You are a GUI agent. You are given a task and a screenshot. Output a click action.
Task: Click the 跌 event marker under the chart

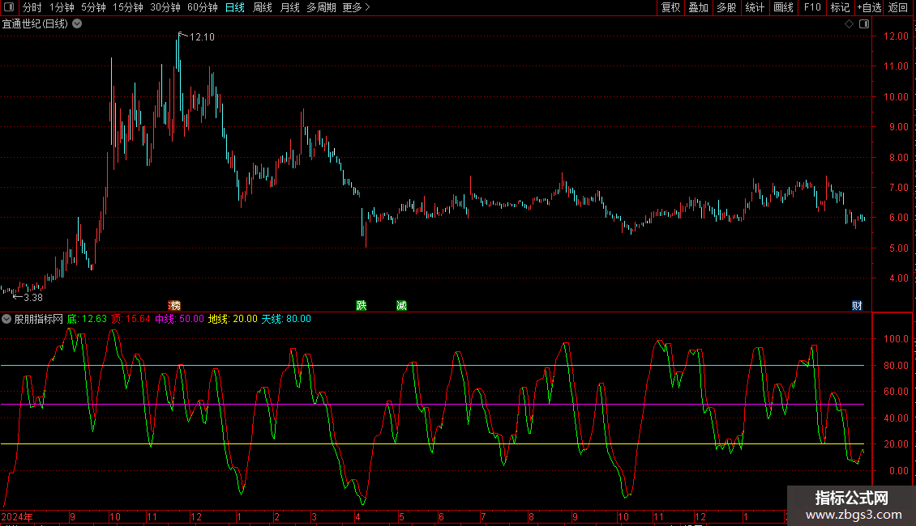coord(362,306)
